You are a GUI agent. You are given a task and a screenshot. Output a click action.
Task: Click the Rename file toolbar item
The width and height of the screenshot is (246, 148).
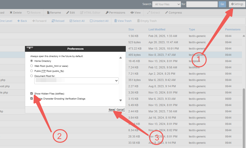tap(54, 13)
